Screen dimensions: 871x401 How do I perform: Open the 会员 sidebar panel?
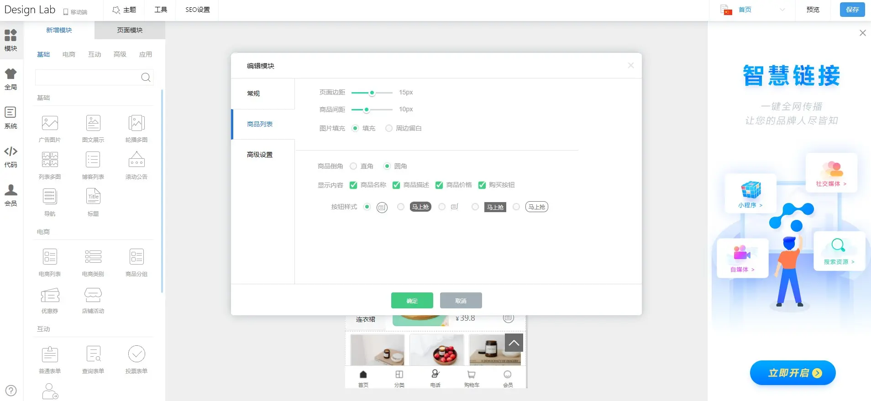tap(10, 196)
